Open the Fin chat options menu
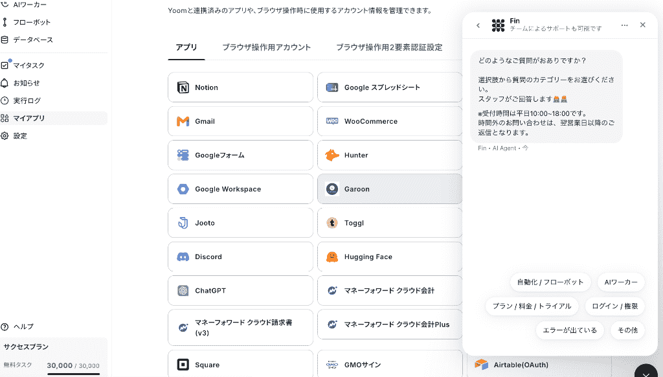 [x=625, y=25]
